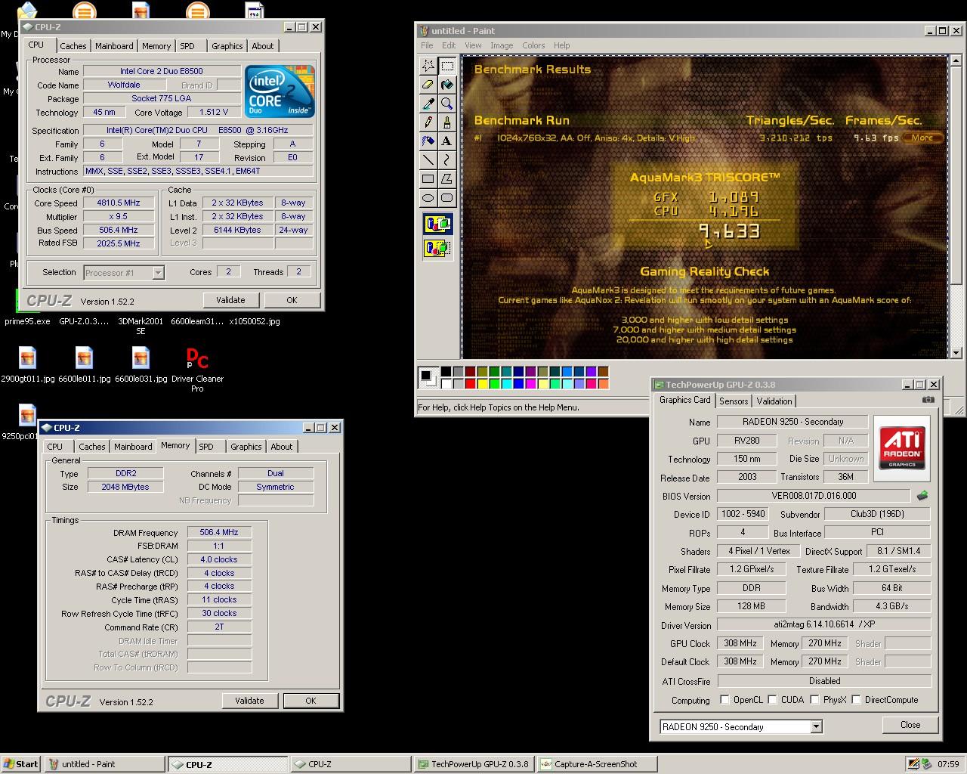Viewport: 967px width, 774px height.
Task: Click GPU-Z camera screenshot icon
Action: pos(928,400)
